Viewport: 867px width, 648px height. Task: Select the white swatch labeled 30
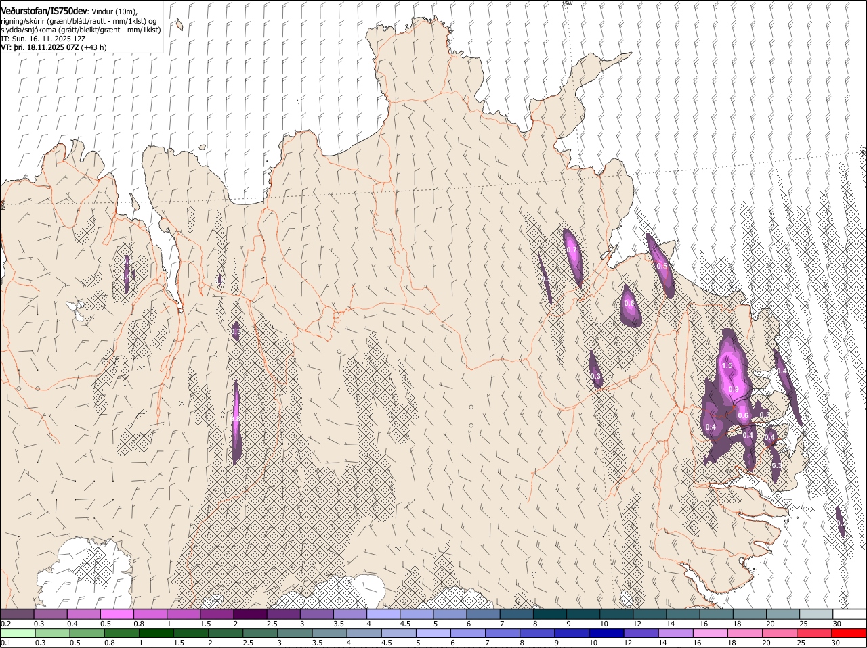coord(849,614)
